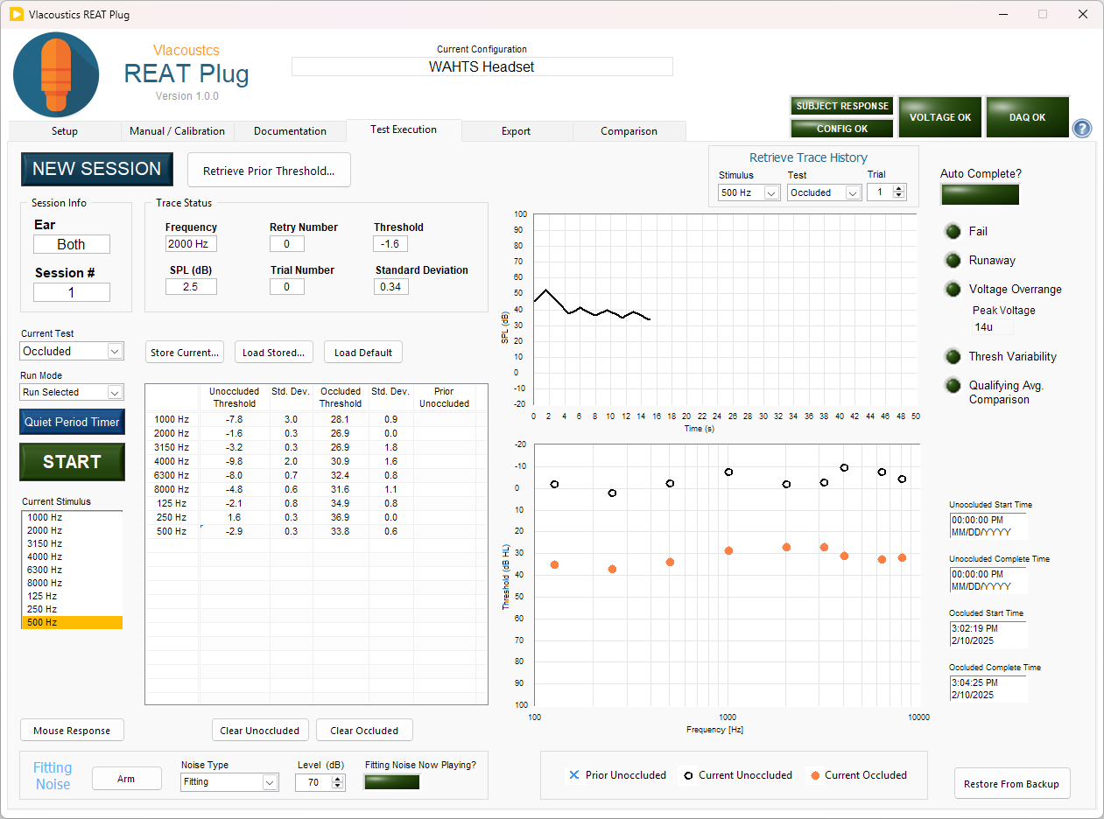Click the Session # field
The image size is (1104, 819).
[x=72, y=292]
